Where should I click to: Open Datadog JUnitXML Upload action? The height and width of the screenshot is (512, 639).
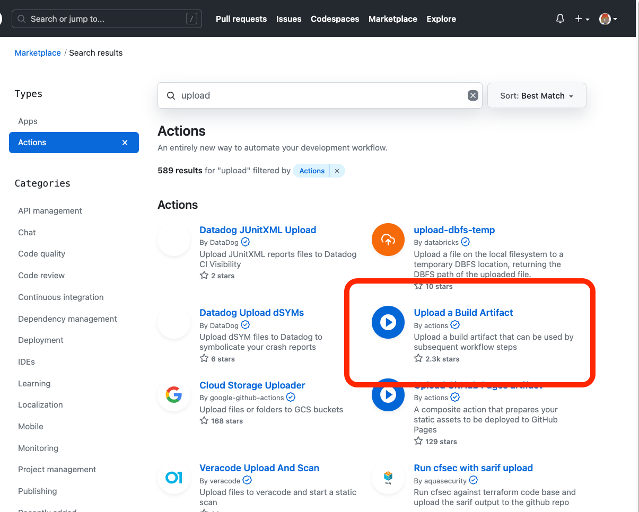(258, 230)
